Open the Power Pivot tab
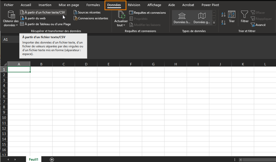Image resolution: width=276 pixels, height=162 pixels. [210, 5]
